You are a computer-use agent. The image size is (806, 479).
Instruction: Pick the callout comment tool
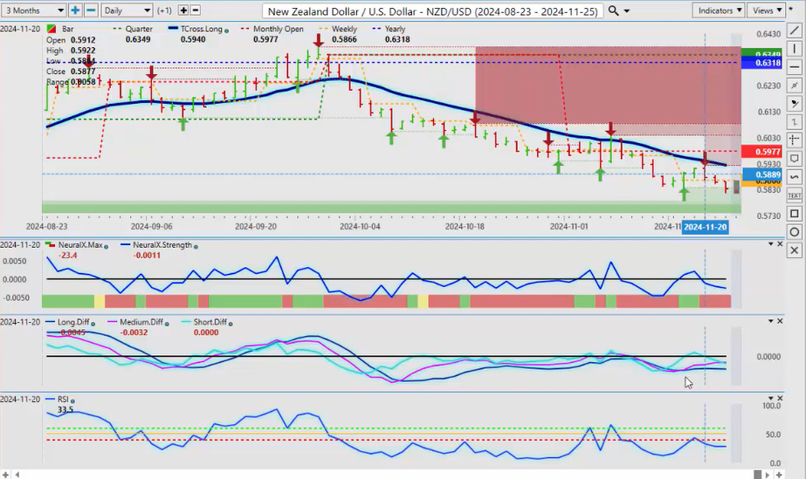tap(794, 159)
